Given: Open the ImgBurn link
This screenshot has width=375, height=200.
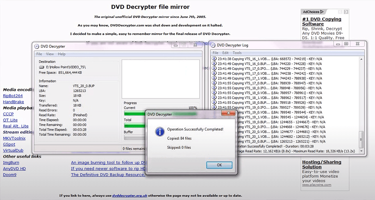Looking at the screenshot, I should pos(11,162).
